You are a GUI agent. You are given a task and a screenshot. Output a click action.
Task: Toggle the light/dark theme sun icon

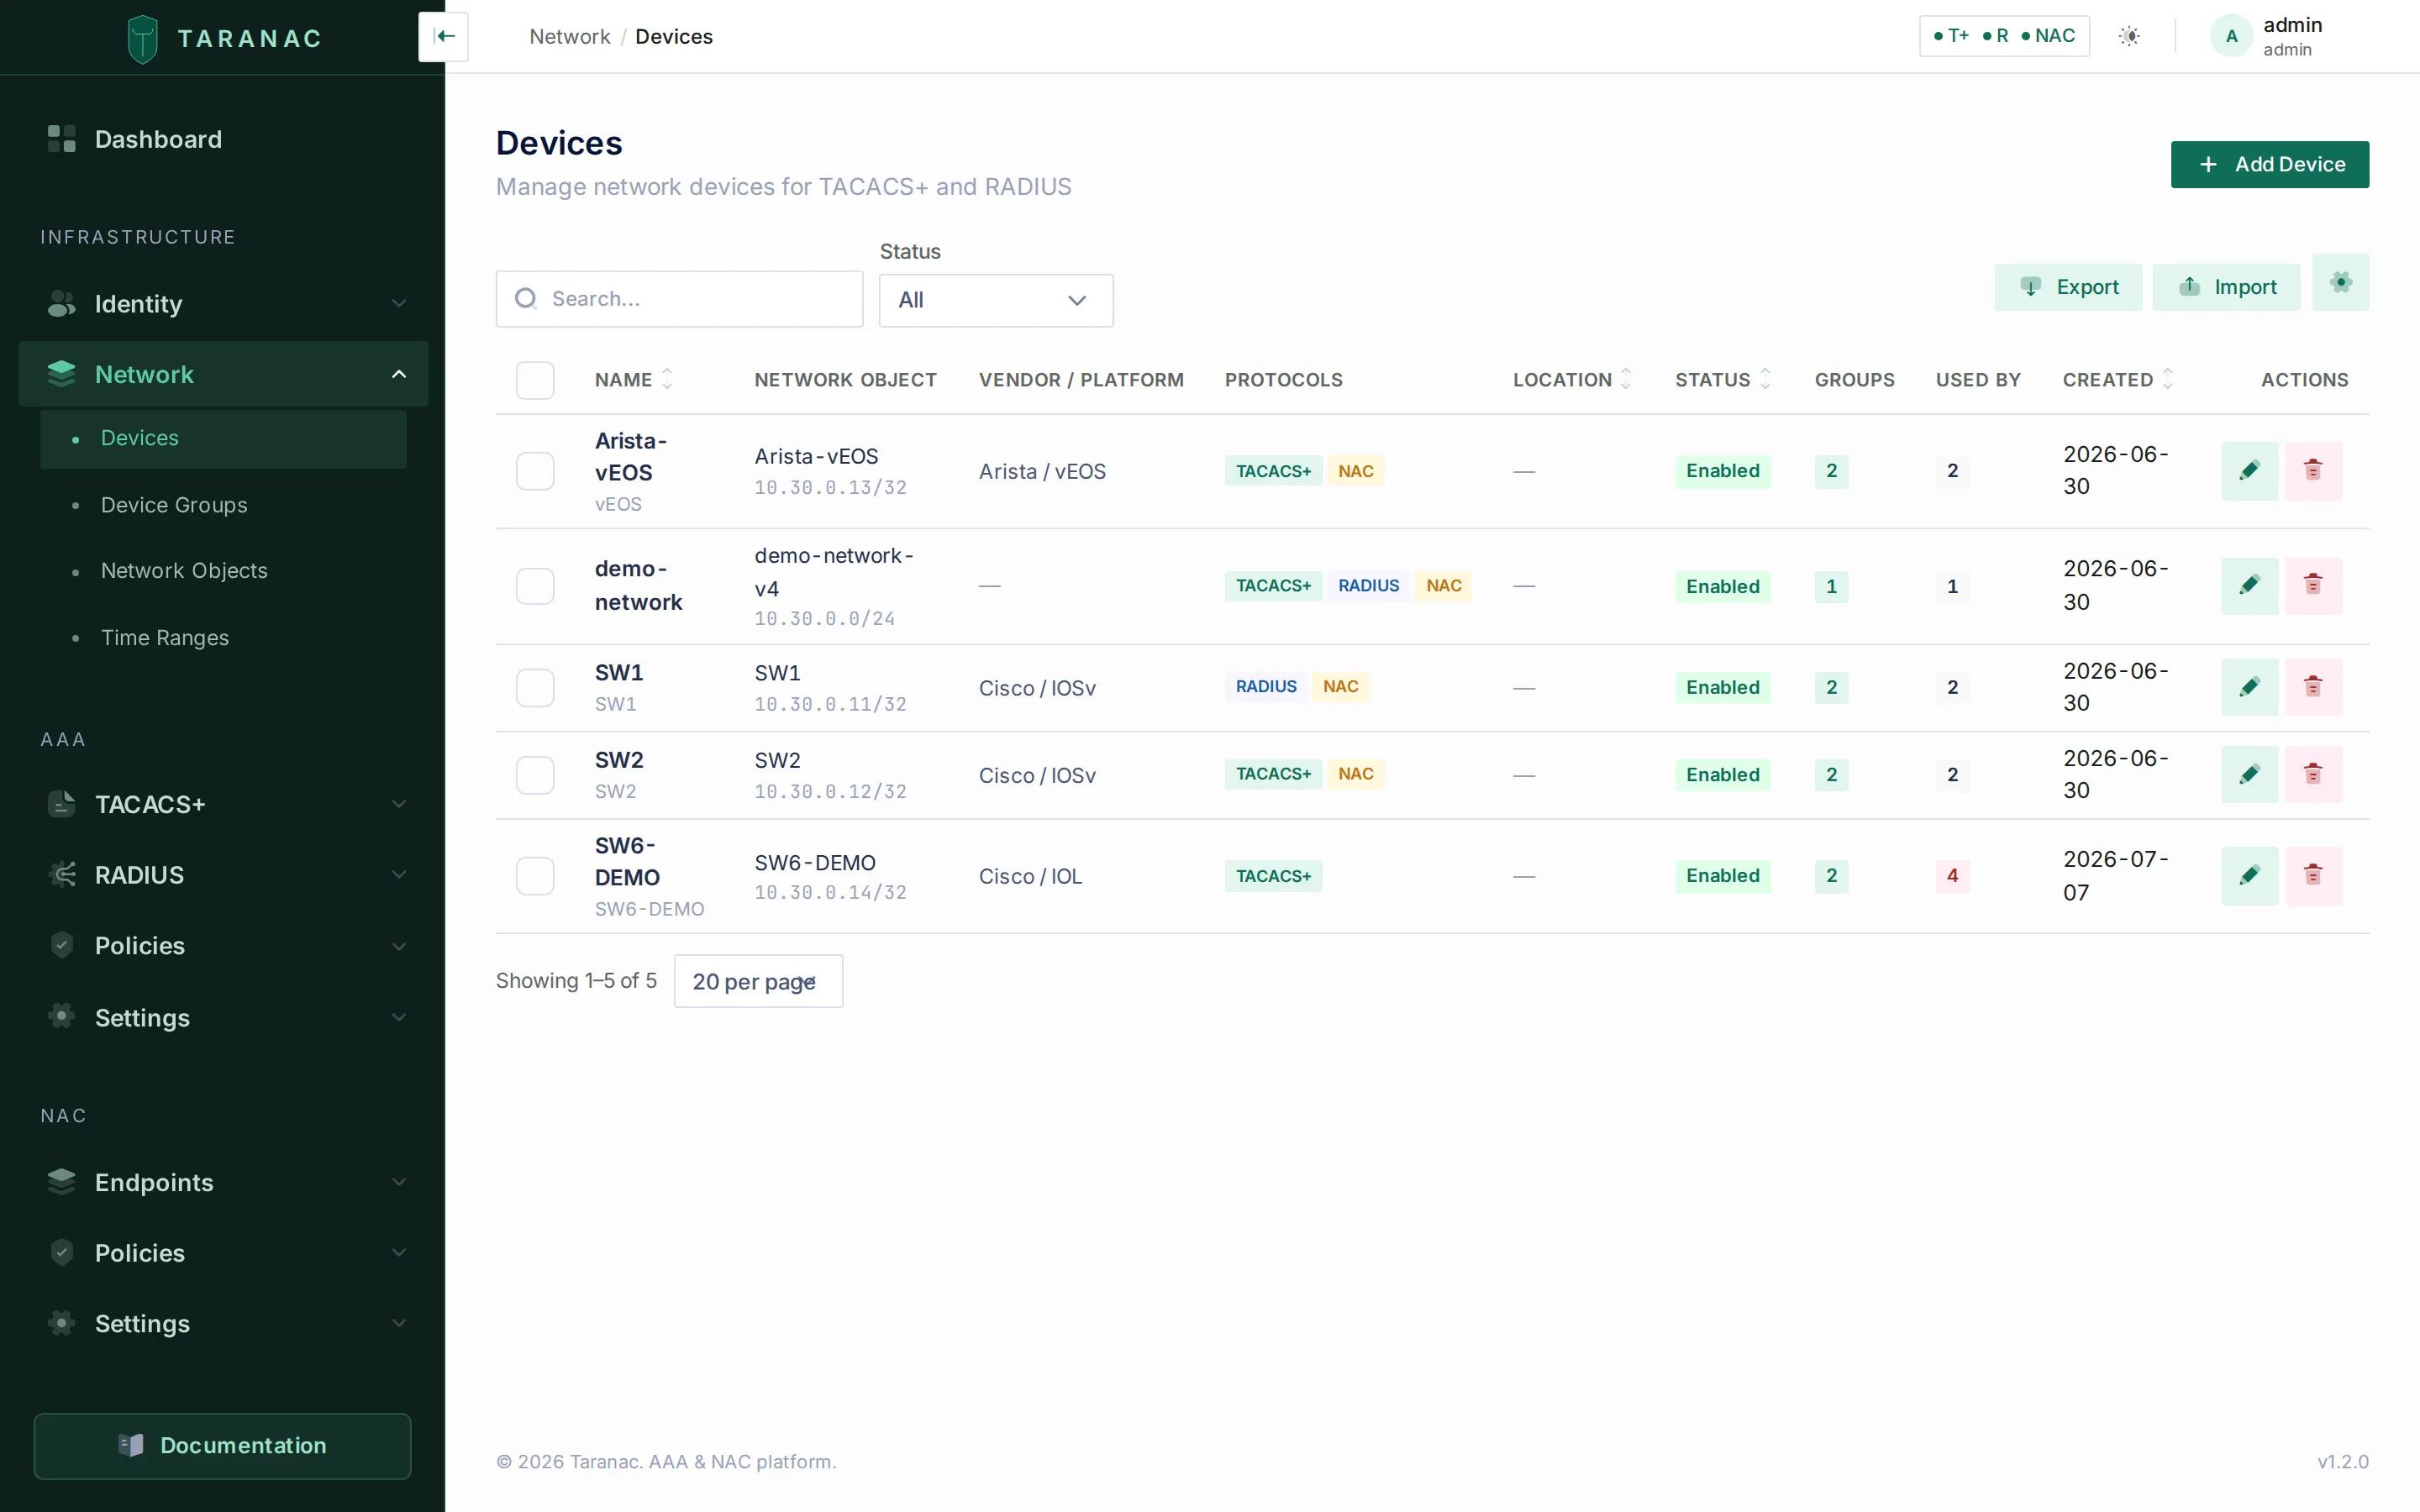[2129, 36]
